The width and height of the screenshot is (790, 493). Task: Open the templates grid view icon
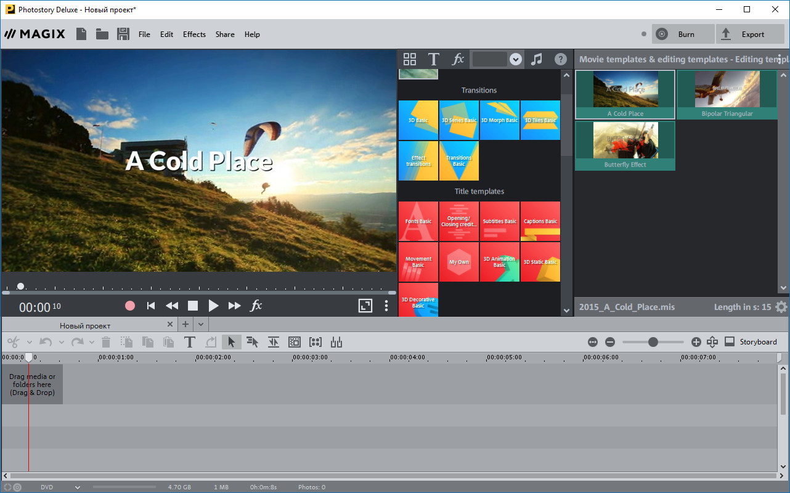pyautogui.click(x=410, y=59)
